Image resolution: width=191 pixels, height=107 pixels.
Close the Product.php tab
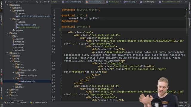(121, 2)
